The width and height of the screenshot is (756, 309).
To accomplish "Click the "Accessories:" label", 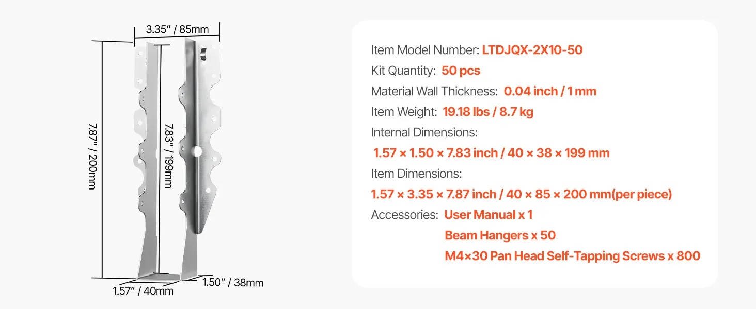I will tap(404, 215).
